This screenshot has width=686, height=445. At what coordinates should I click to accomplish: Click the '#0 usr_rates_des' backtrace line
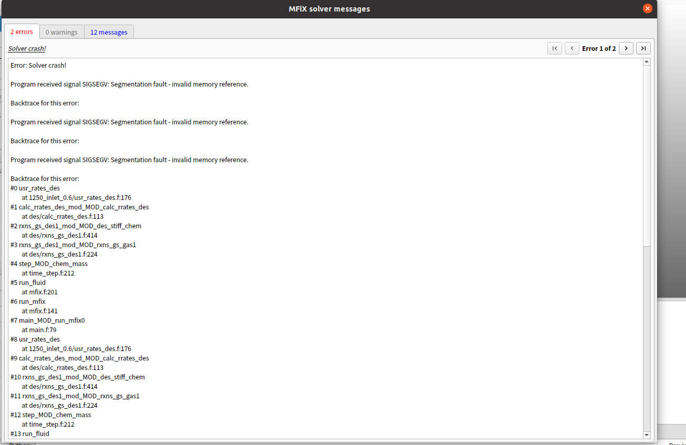pyautogui.click(x=35, y=188)
